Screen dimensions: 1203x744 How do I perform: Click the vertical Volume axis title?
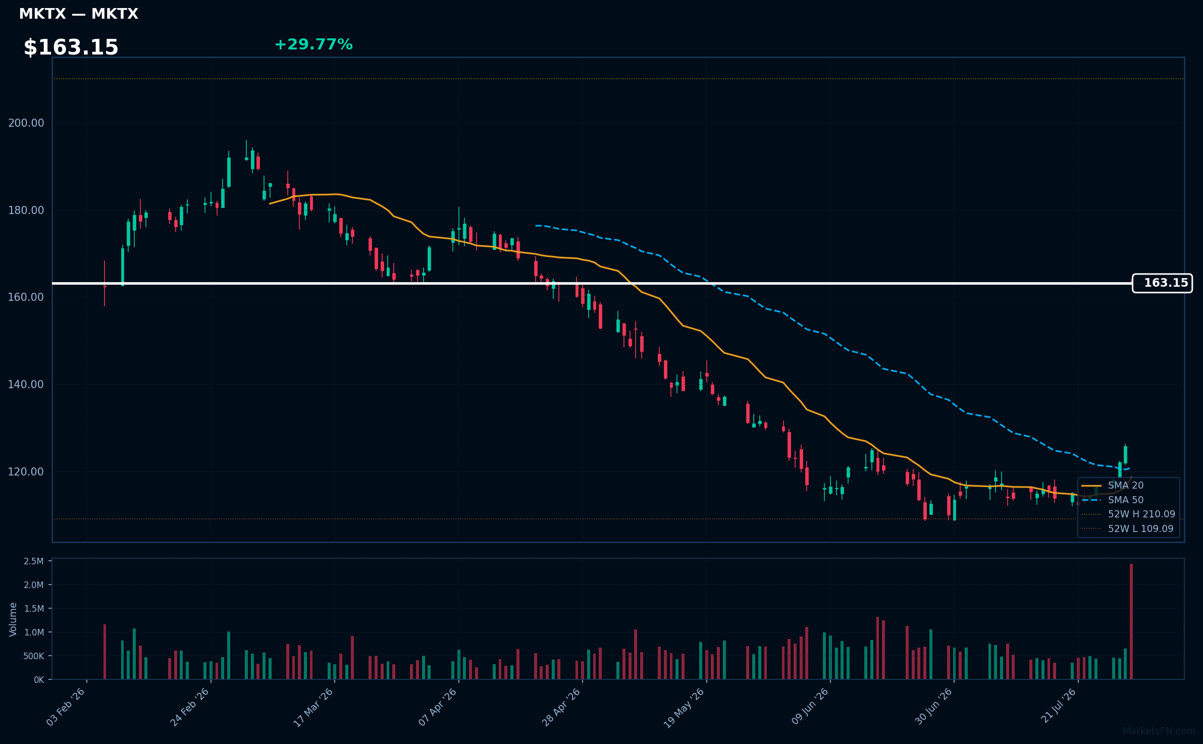(13, 619)
